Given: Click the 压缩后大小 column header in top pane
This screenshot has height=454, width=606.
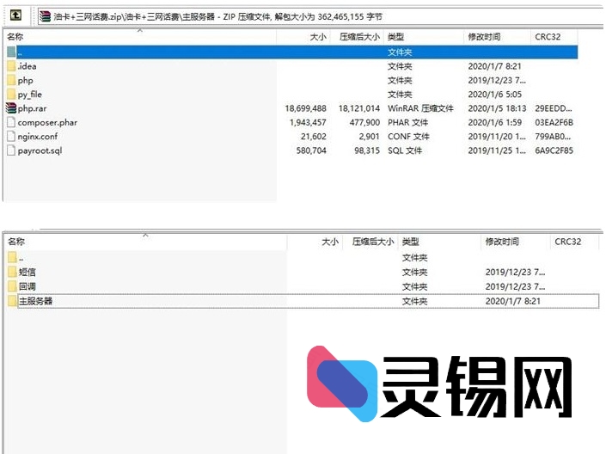Looking at the screenshot, I should click(359, 38).
